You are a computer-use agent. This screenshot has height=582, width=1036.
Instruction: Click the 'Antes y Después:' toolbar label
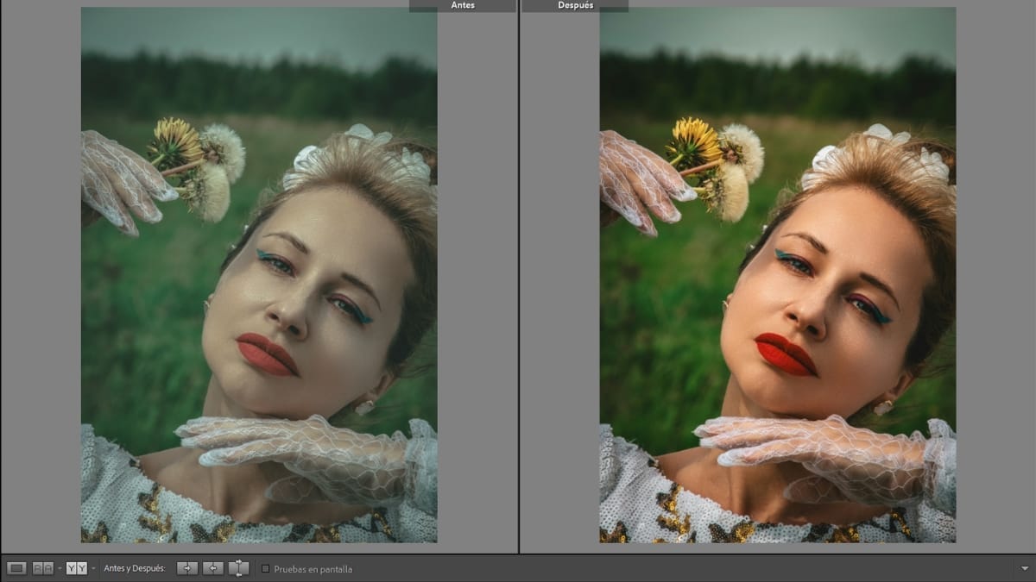click(134, 569)
